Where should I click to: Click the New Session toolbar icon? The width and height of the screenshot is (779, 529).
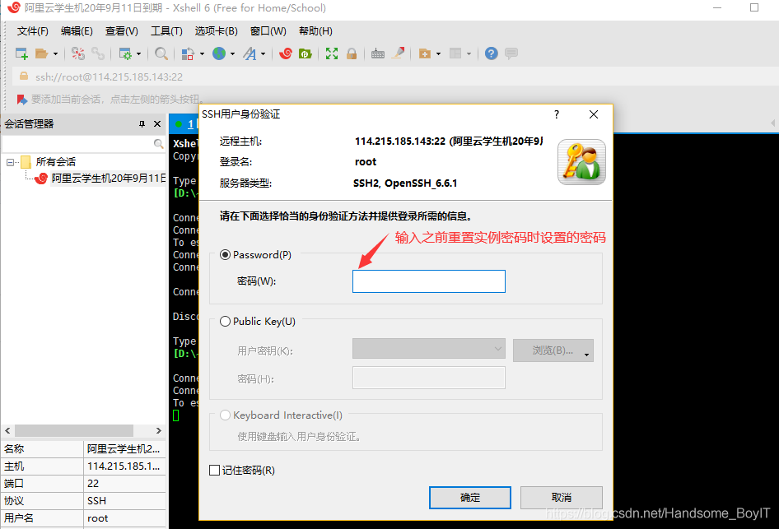[x=22, y=53]
